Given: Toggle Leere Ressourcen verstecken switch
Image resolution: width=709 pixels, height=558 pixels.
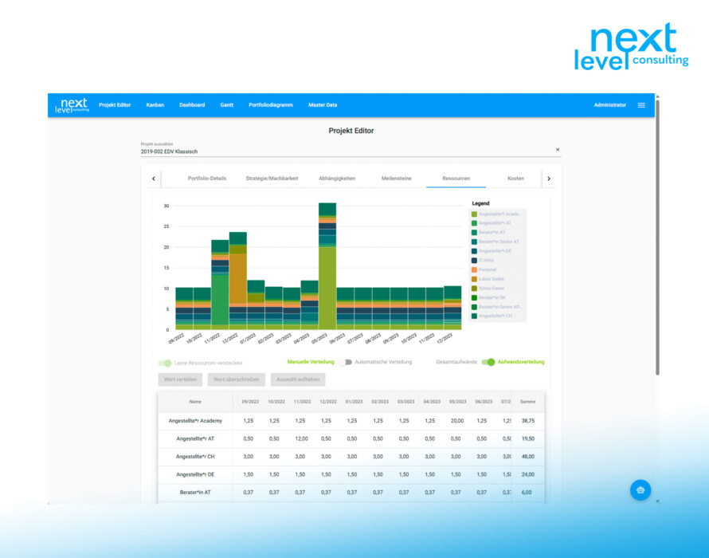Looking at the screenshot, I should 165,363.
